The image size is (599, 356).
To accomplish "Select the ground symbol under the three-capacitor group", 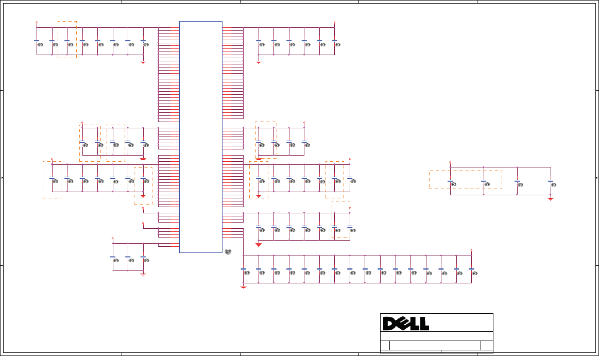I will (143, 275).
